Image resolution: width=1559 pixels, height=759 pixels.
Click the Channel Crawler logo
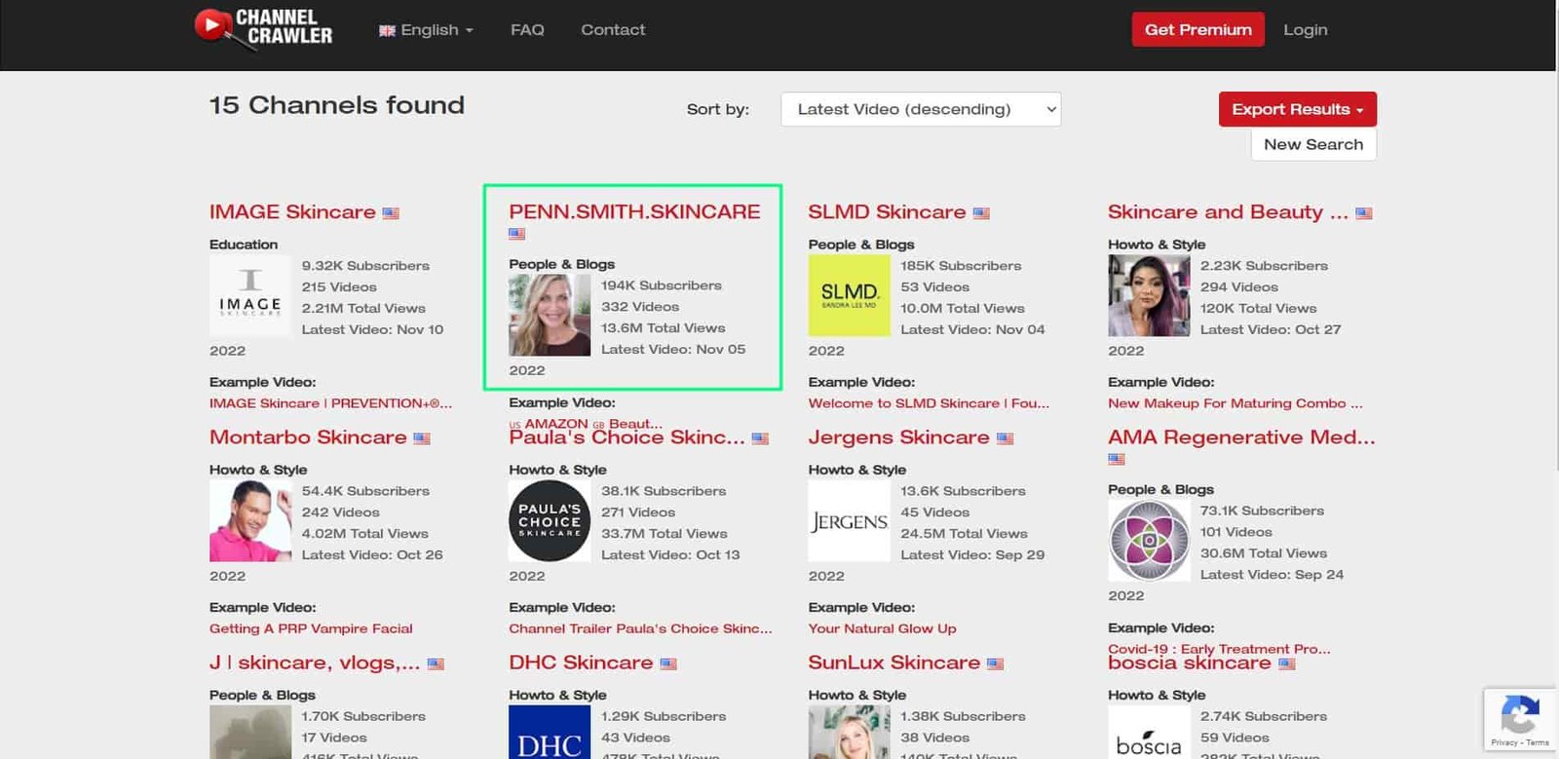click(263, 28)
